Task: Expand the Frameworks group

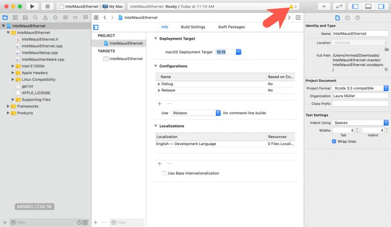Action: (8, 106)
